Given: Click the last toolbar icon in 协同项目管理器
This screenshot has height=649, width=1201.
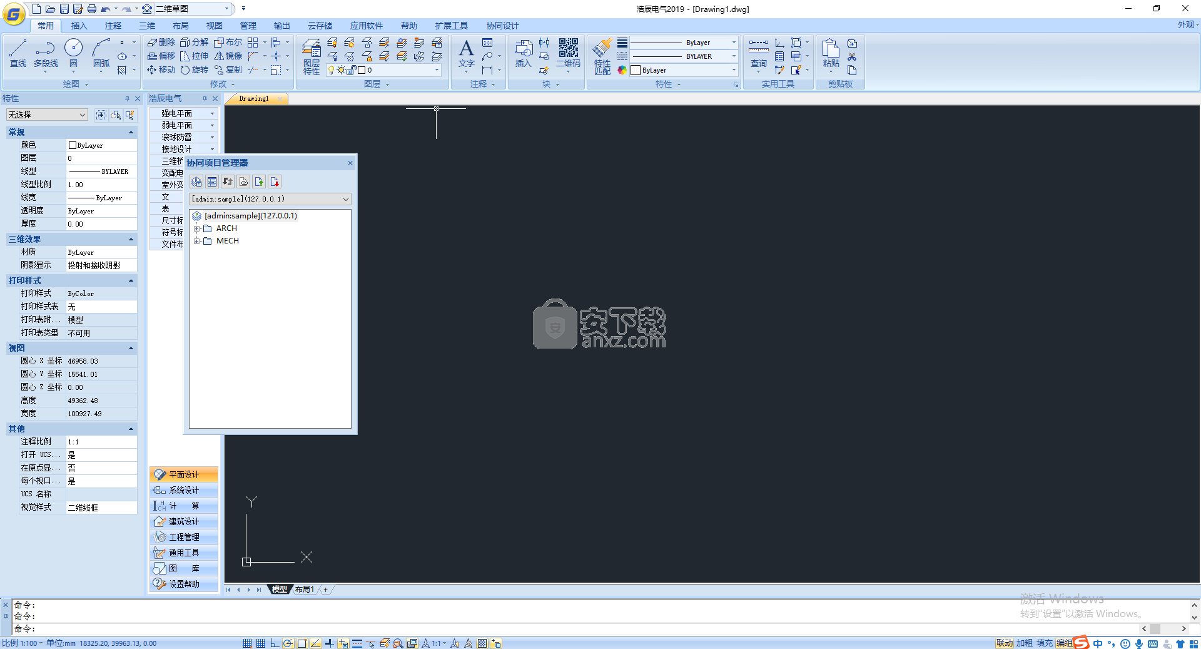Looking at the screenshot, I should [x=275, y=181].
